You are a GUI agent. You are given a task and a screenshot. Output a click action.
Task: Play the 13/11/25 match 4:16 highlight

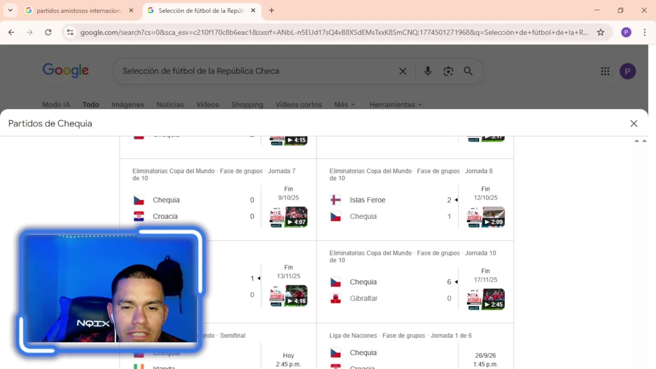coord(289,296)
